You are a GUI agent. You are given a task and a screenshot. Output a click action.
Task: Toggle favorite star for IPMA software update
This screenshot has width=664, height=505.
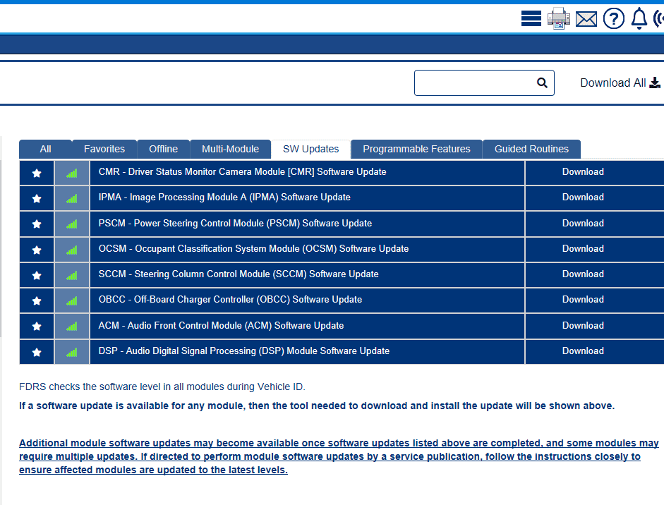tap(37, 198)
